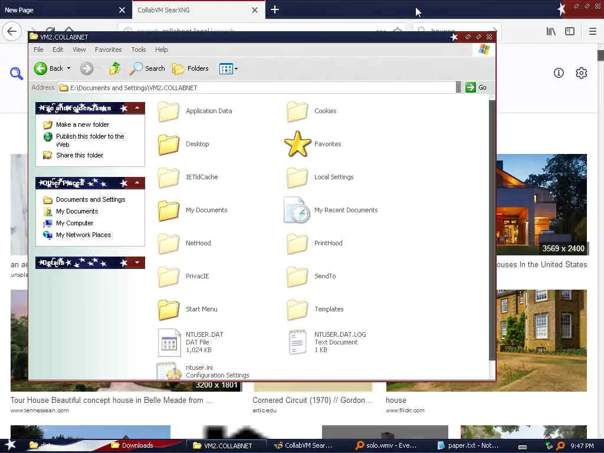Click the grey Forward arrow icon
Screen dimensions: 604x453
87,68
